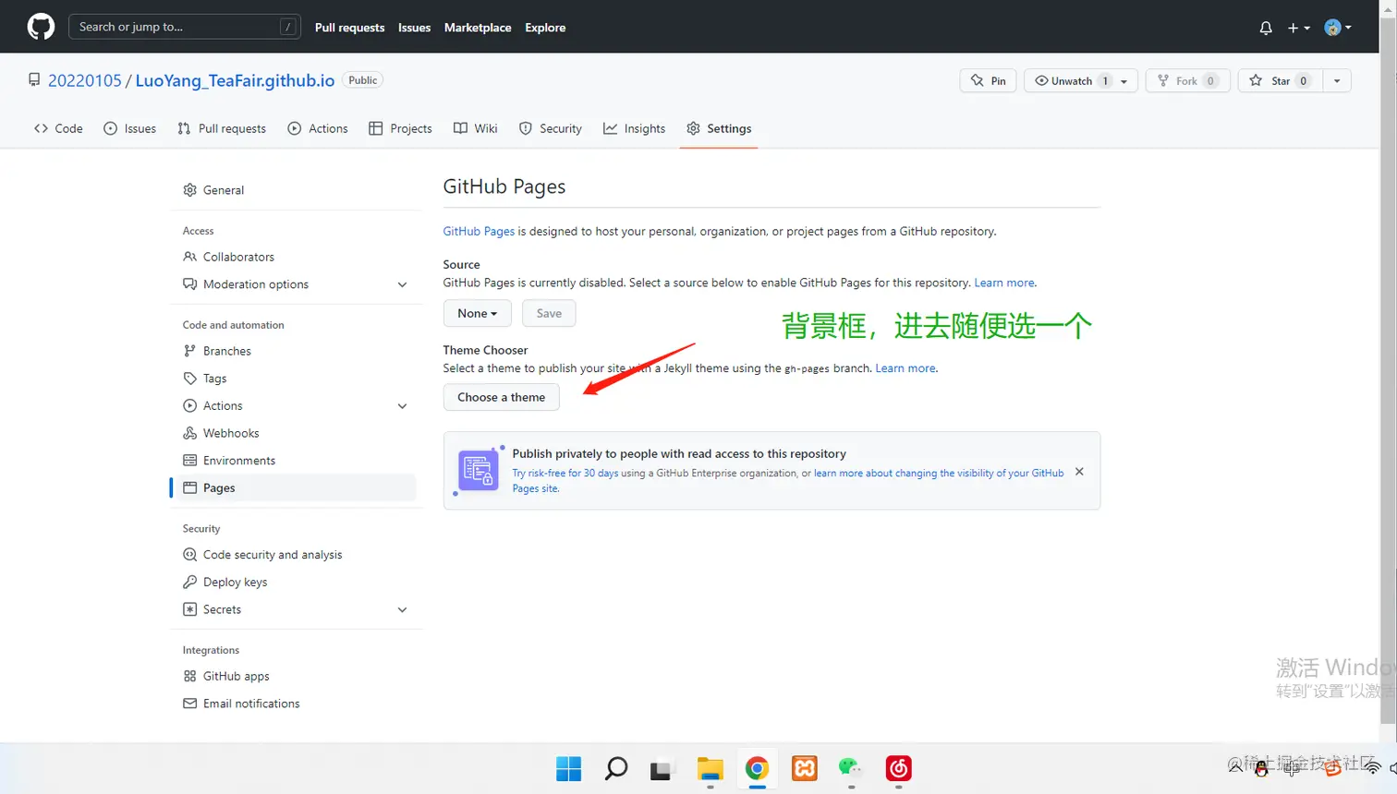Expand the sidebar Actions chevron
The image size is (1397, 794).
pyautogui.click(x=402, y=405)
